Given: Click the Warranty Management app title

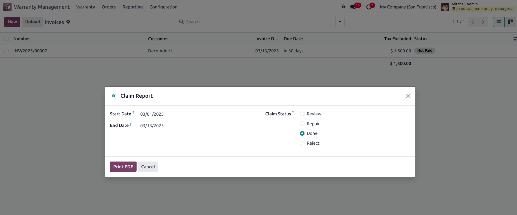Looking at the screenshot, I should point(42,7).
